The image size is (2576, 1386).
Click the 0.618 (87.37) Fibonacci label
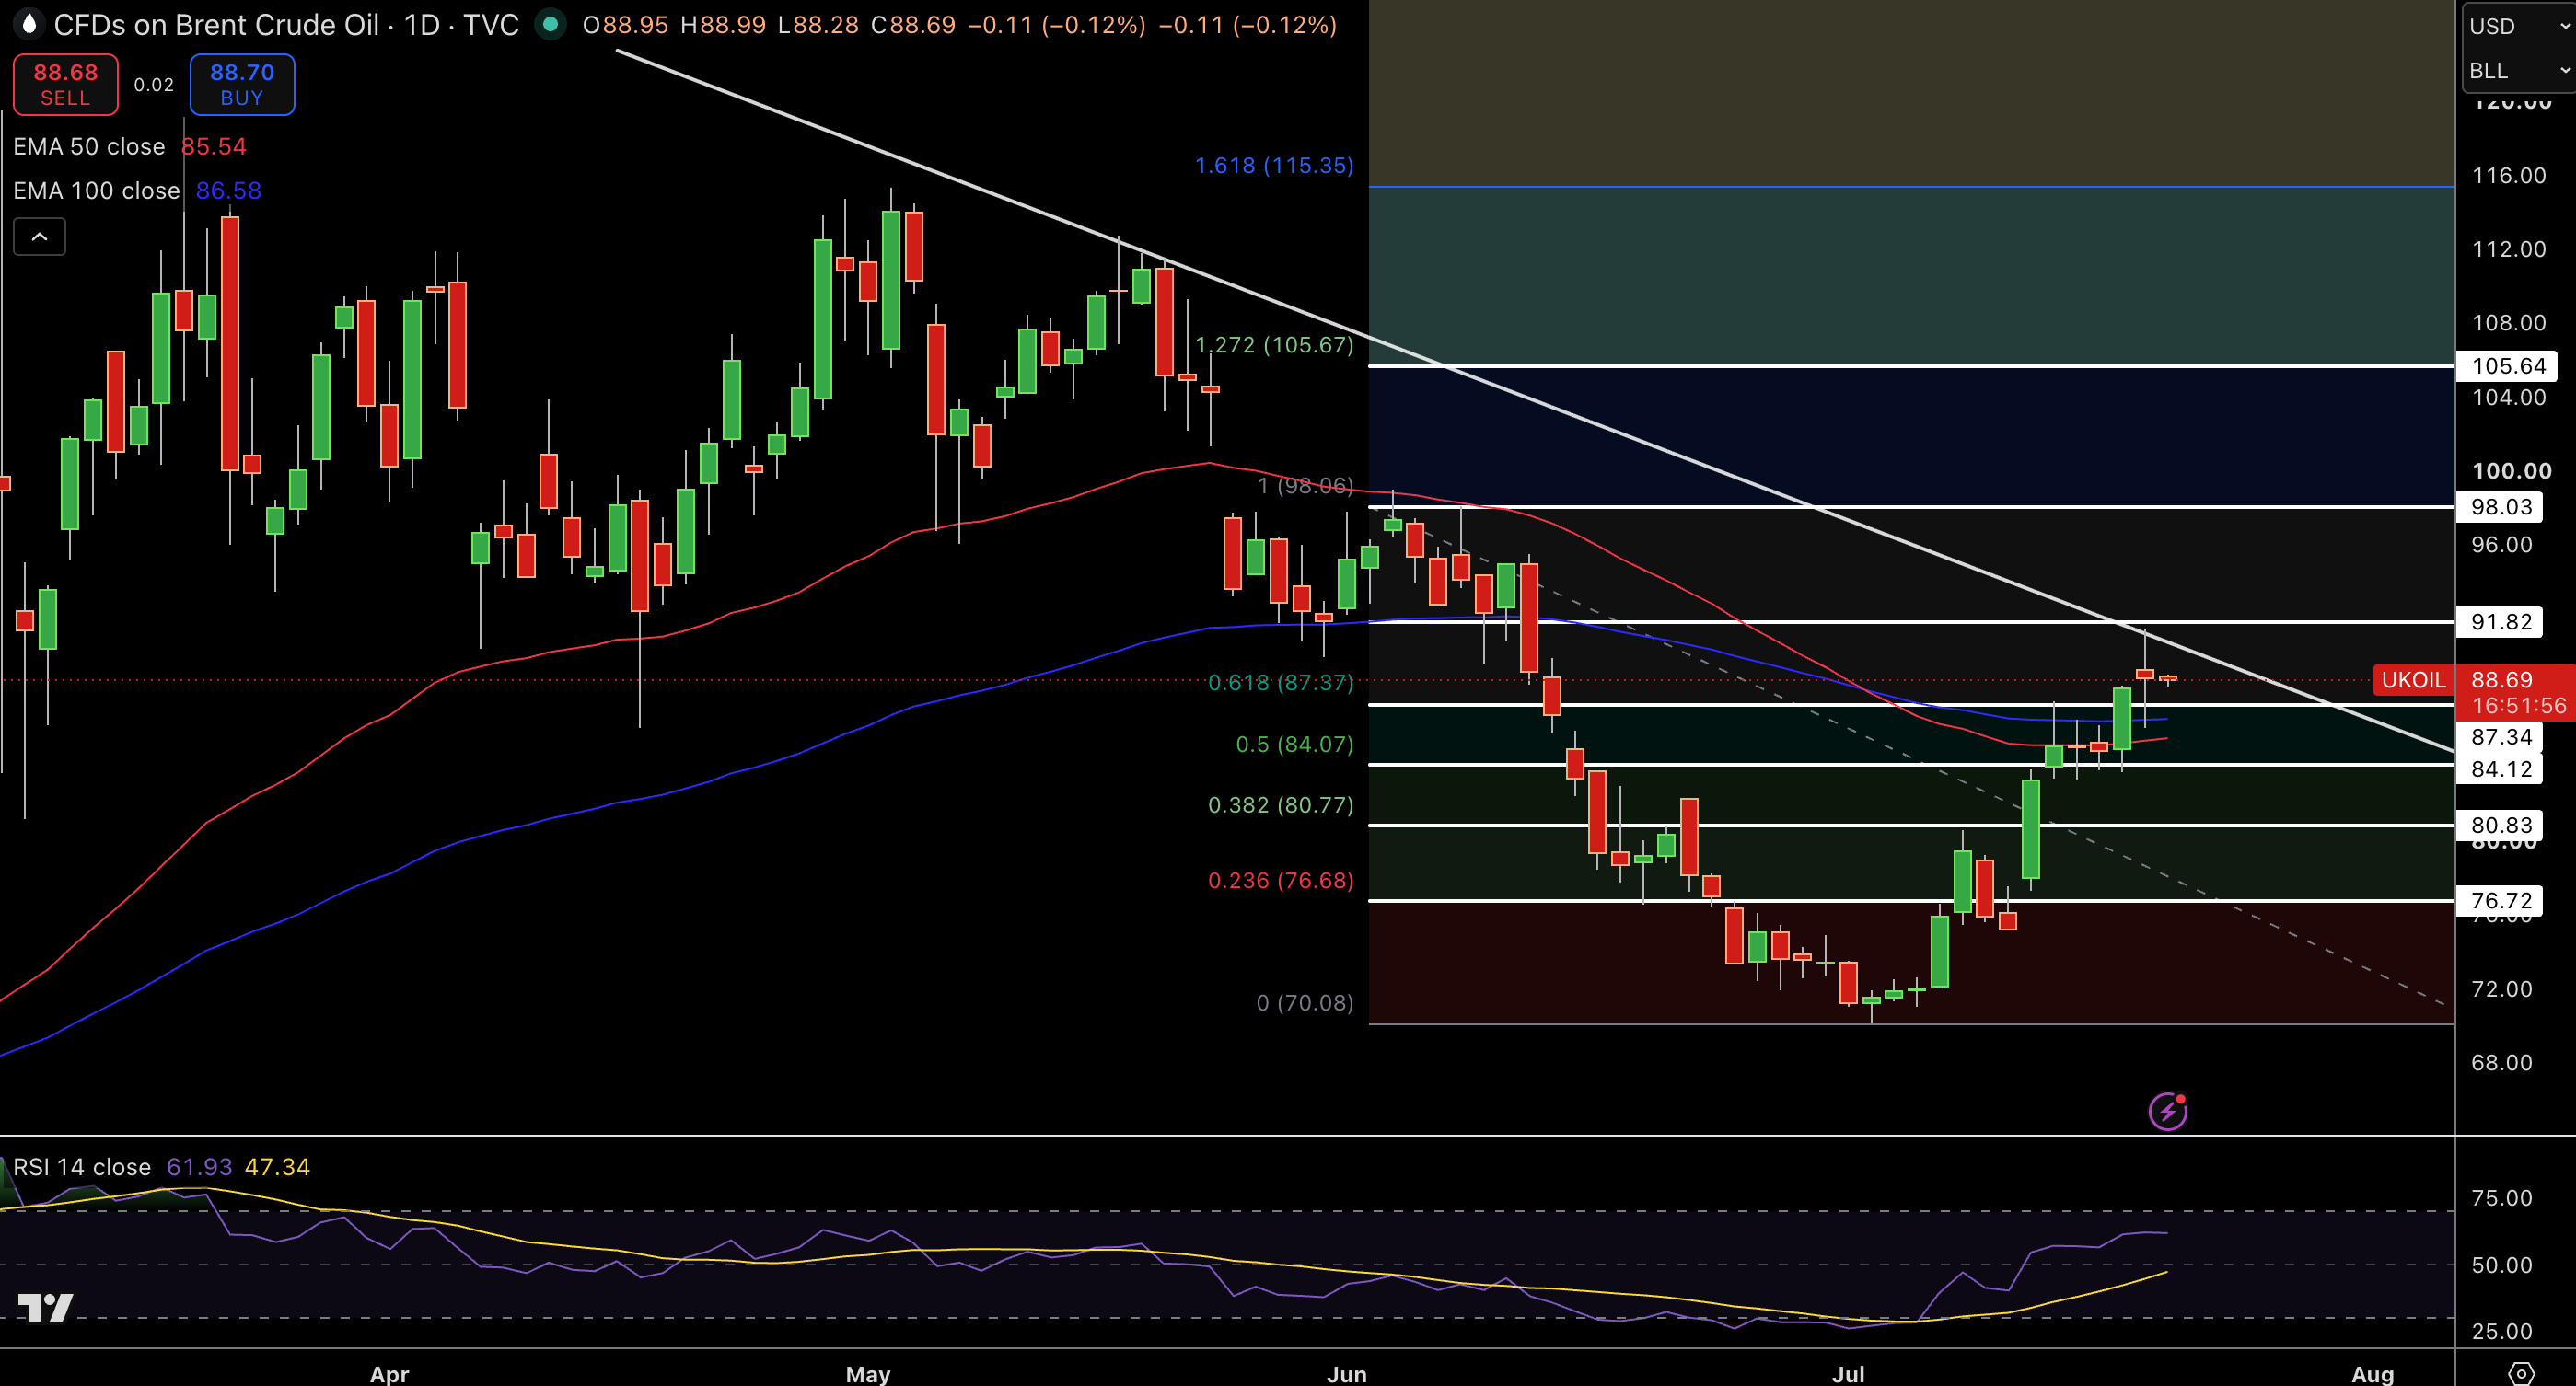[1280, 683]
